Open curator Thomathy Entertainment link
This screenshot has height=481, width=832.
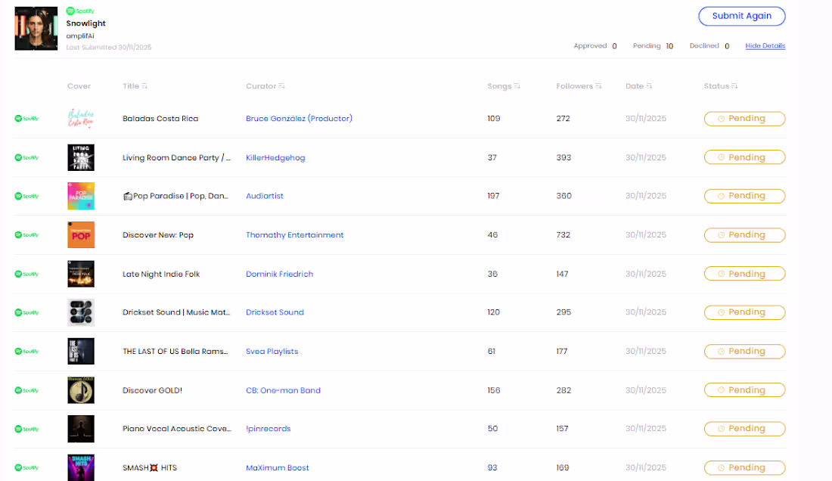click(x=294, y=235)
